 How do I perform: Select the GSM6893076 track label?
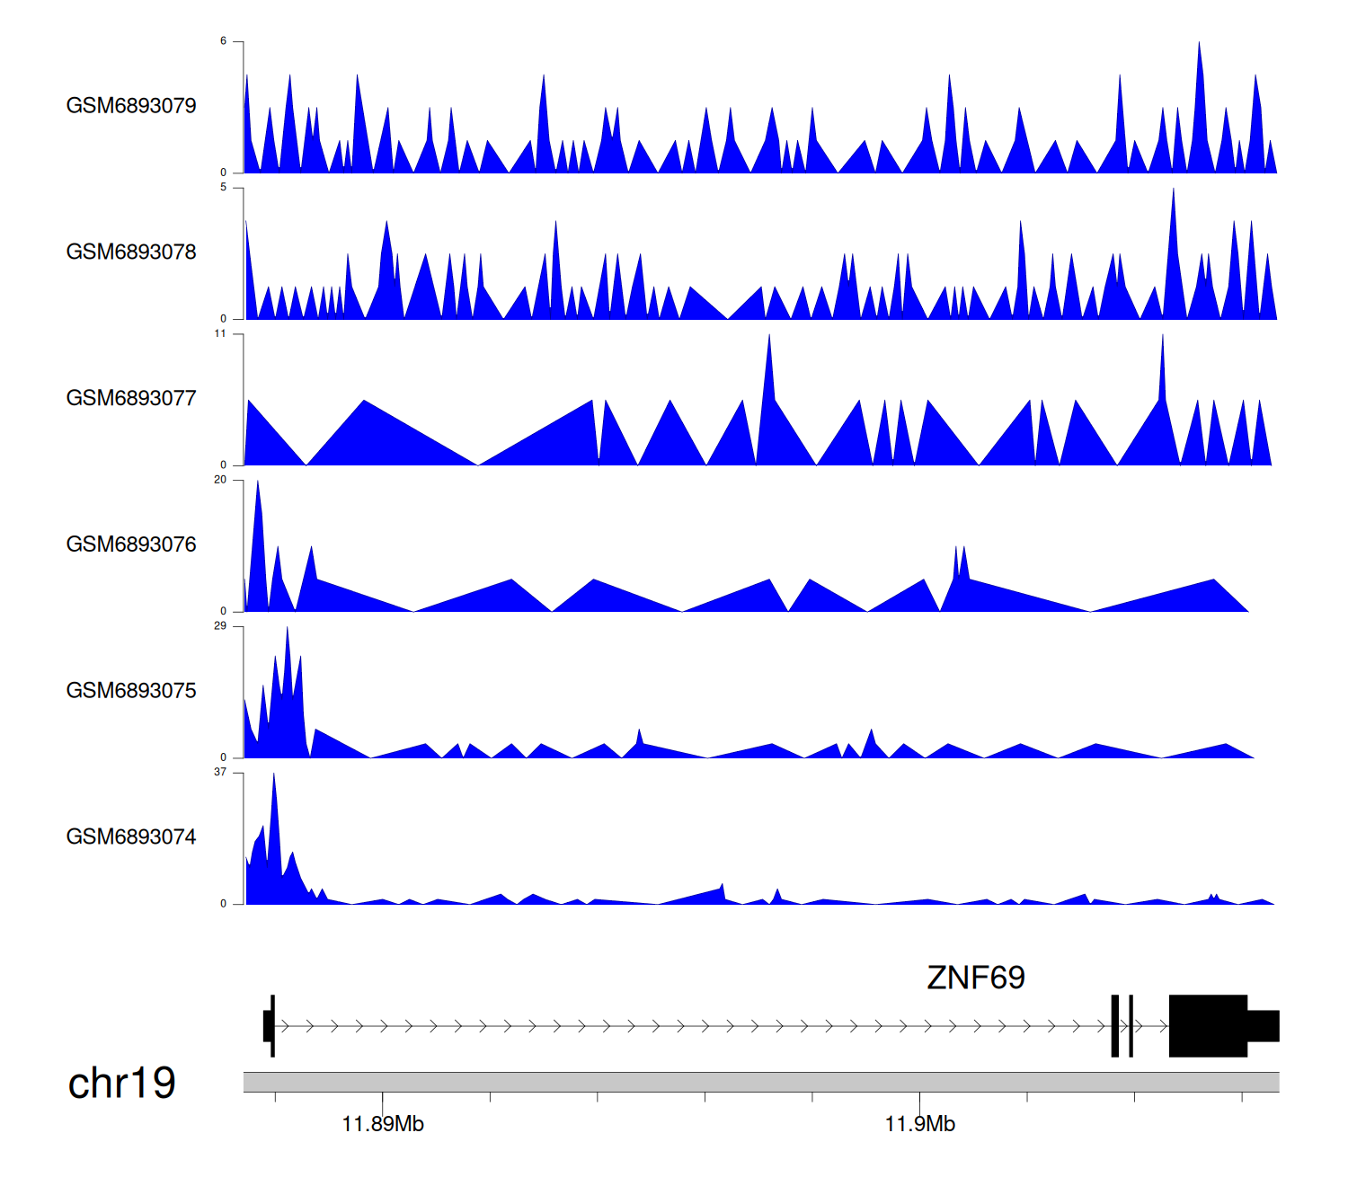click(131, 544)
